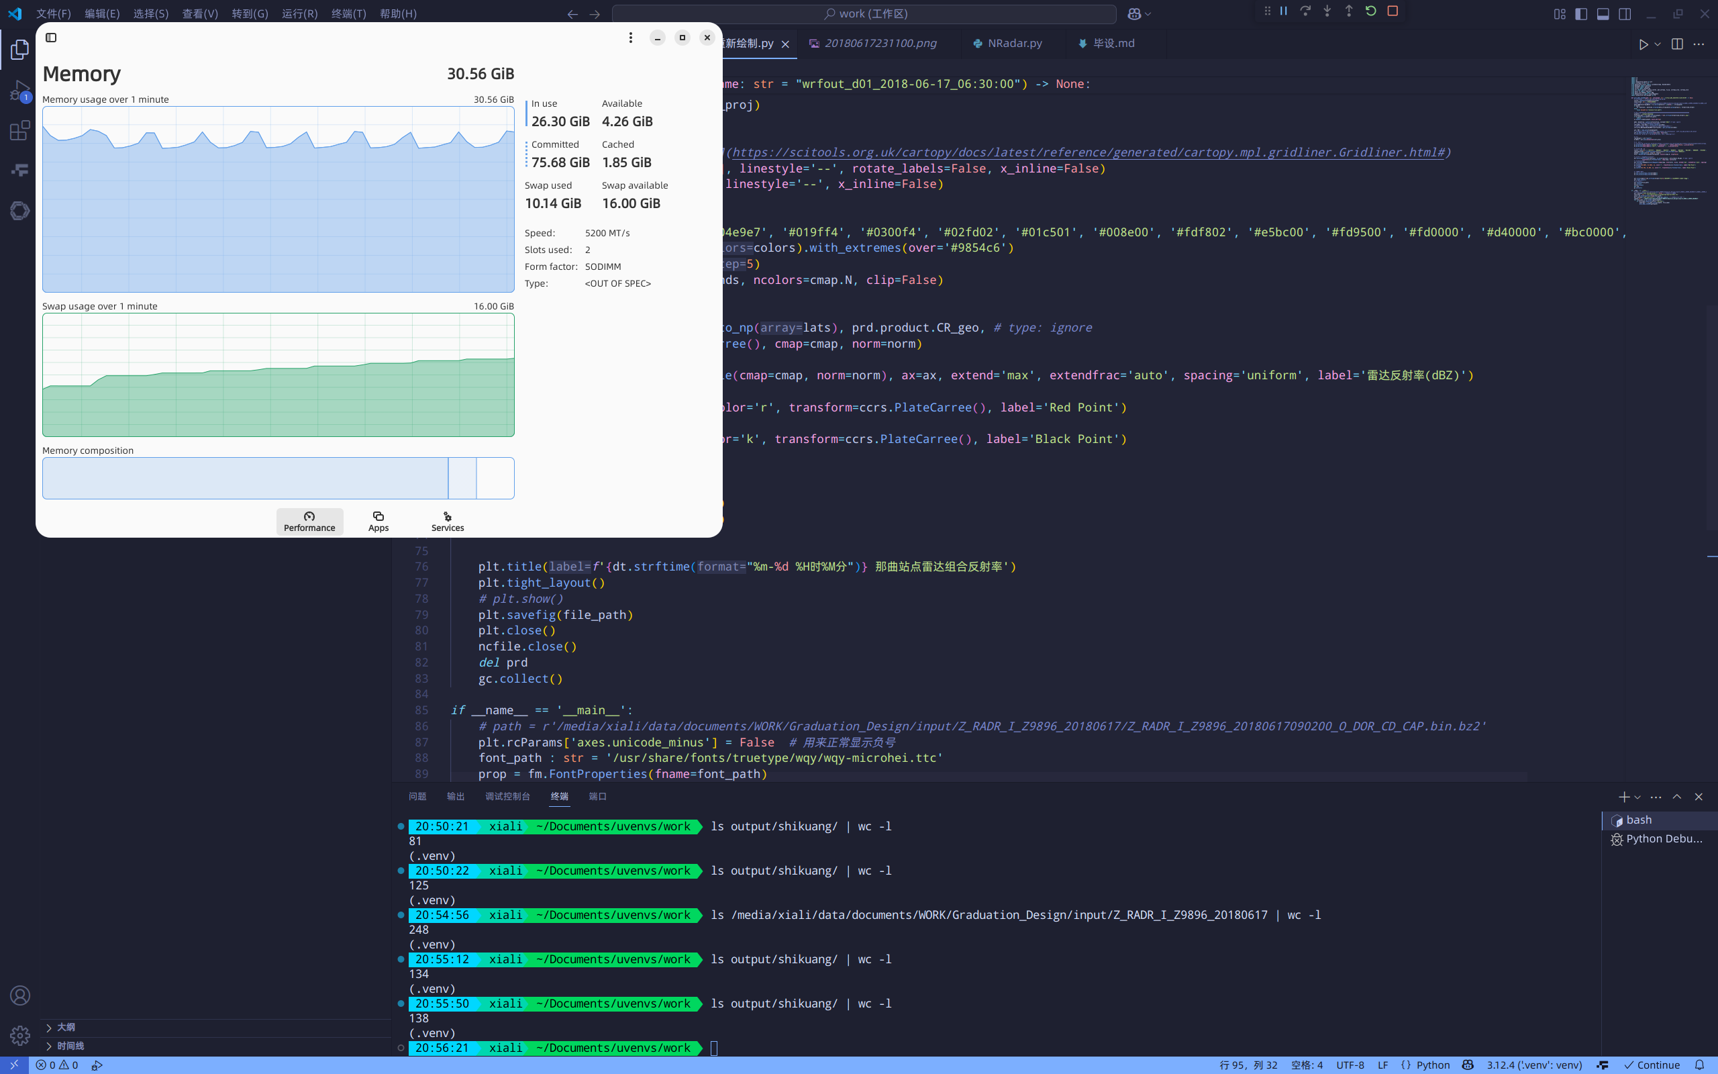The width and height of the screenshot is (1718, 1074).
Task: Restart the debug session
Action: click(x=1371, y=11)
